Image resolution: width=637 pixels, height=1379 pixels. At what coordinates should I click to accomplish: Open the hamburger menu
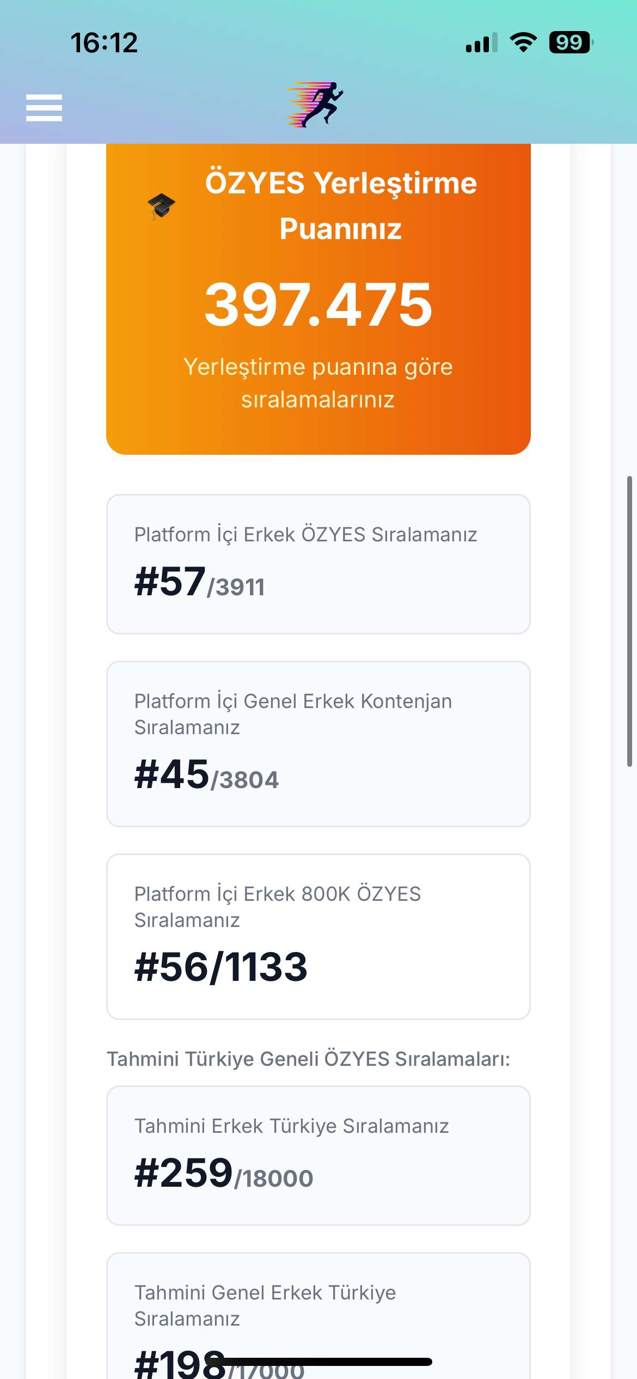tap(44, 107)
